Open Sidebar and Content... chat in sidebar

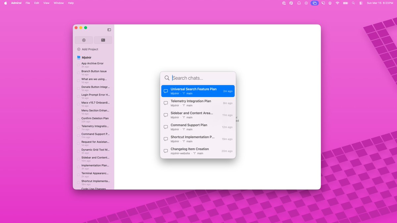tap(94, 159)
